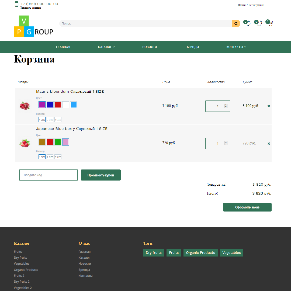This screenshot has width=291, height=291.
Task: Click the wishlist heart icon
Action: (x=259, y=24)
